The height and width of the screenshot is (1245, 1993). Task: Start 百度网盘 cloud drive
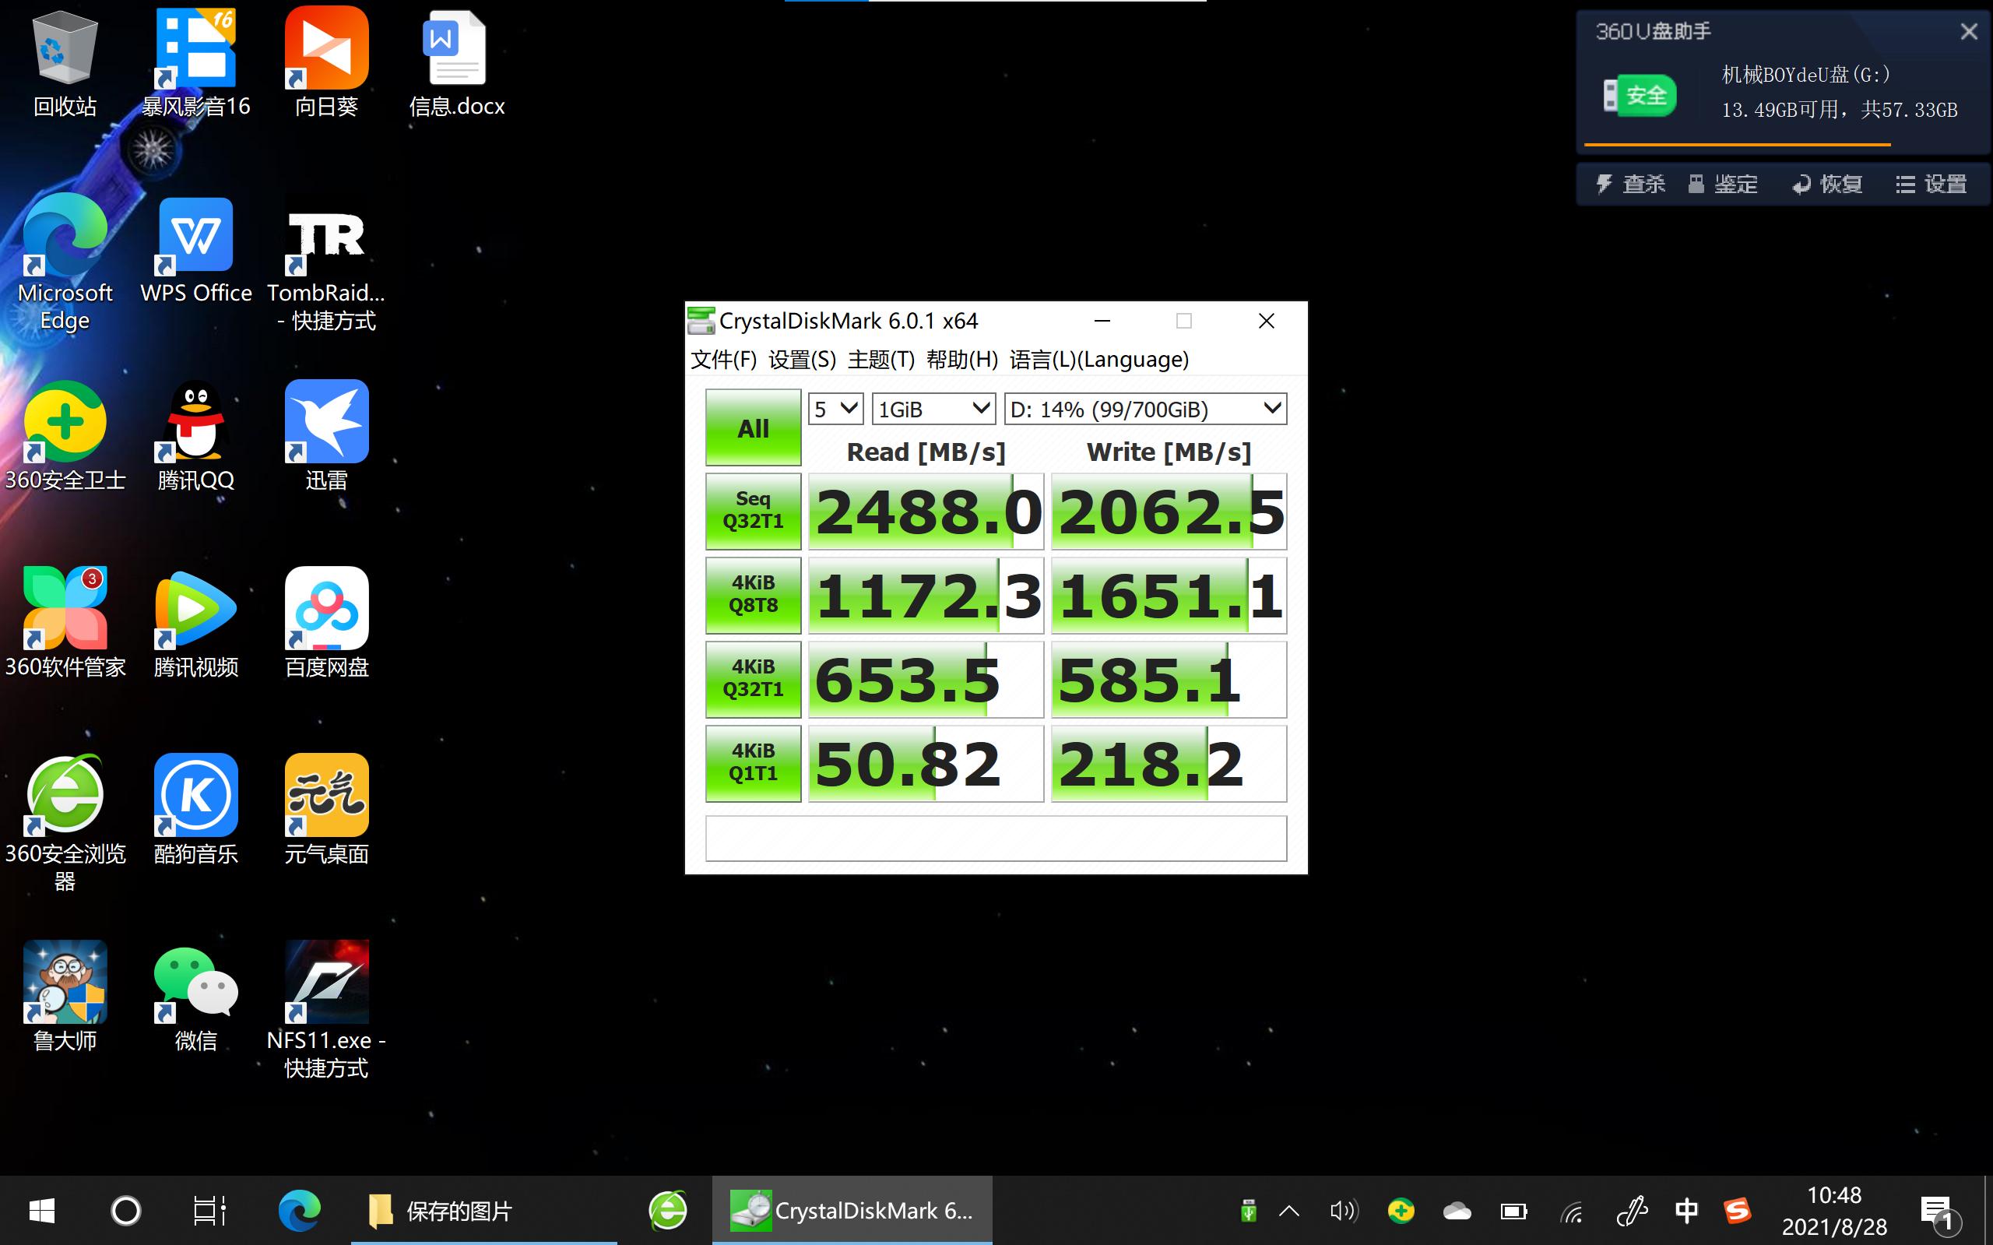(x=326, y=610)
